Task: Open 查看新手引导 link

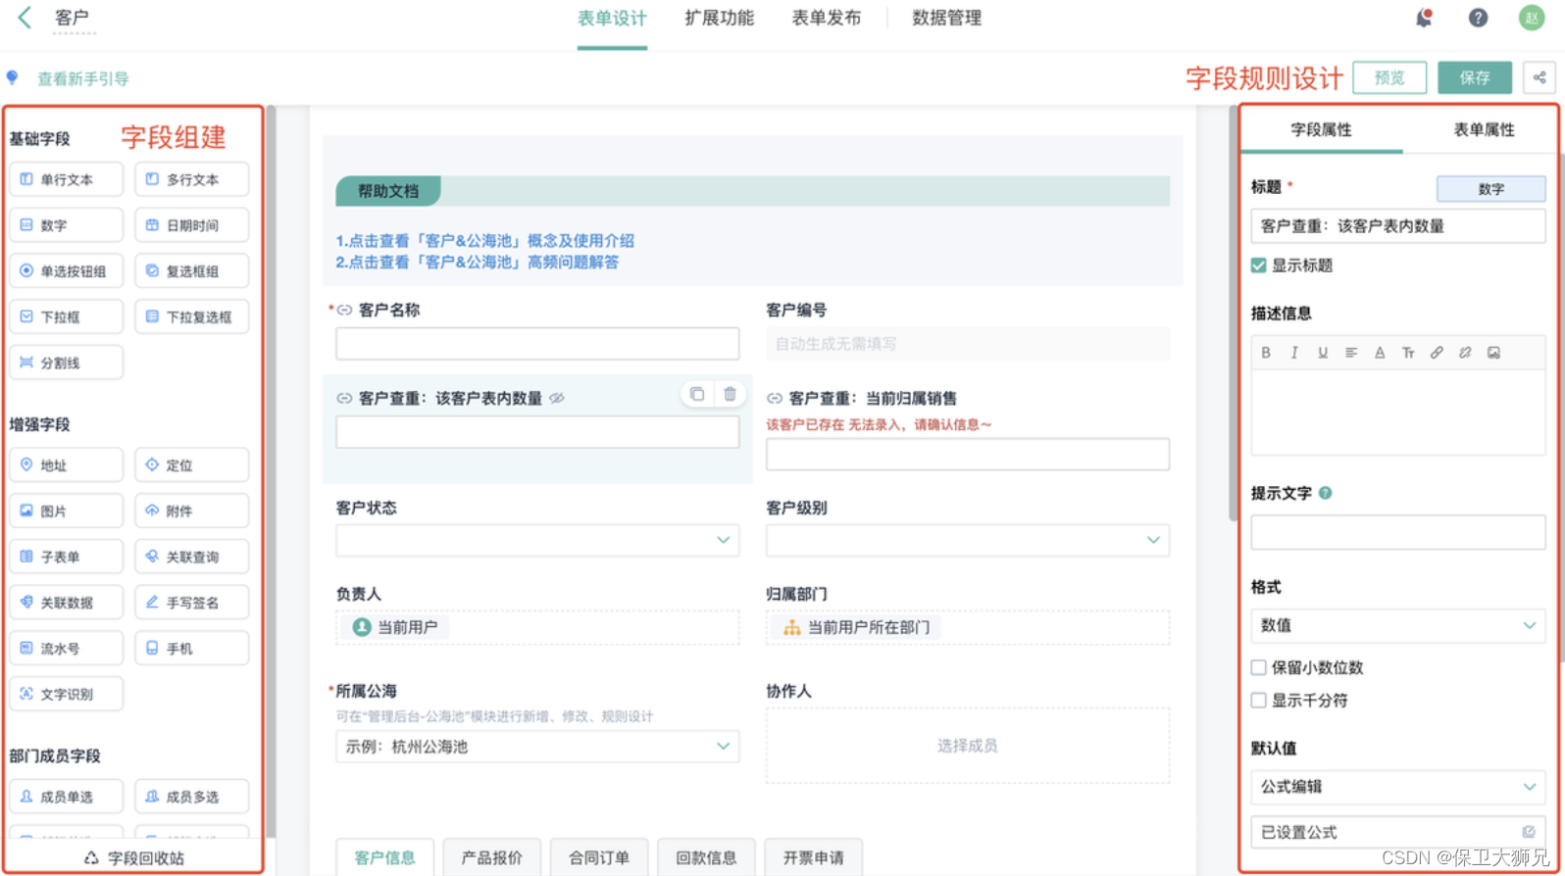Action: (83, 79)
